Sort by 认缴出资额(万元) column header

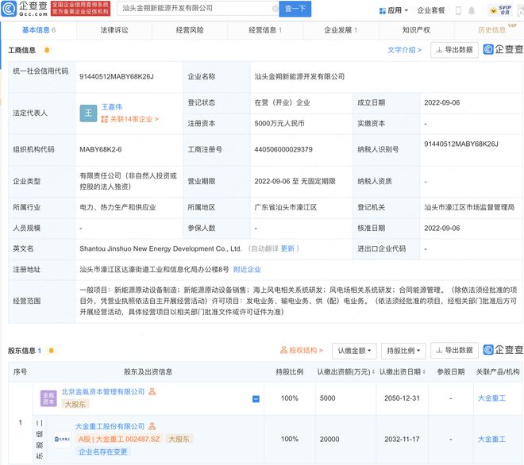345,372
